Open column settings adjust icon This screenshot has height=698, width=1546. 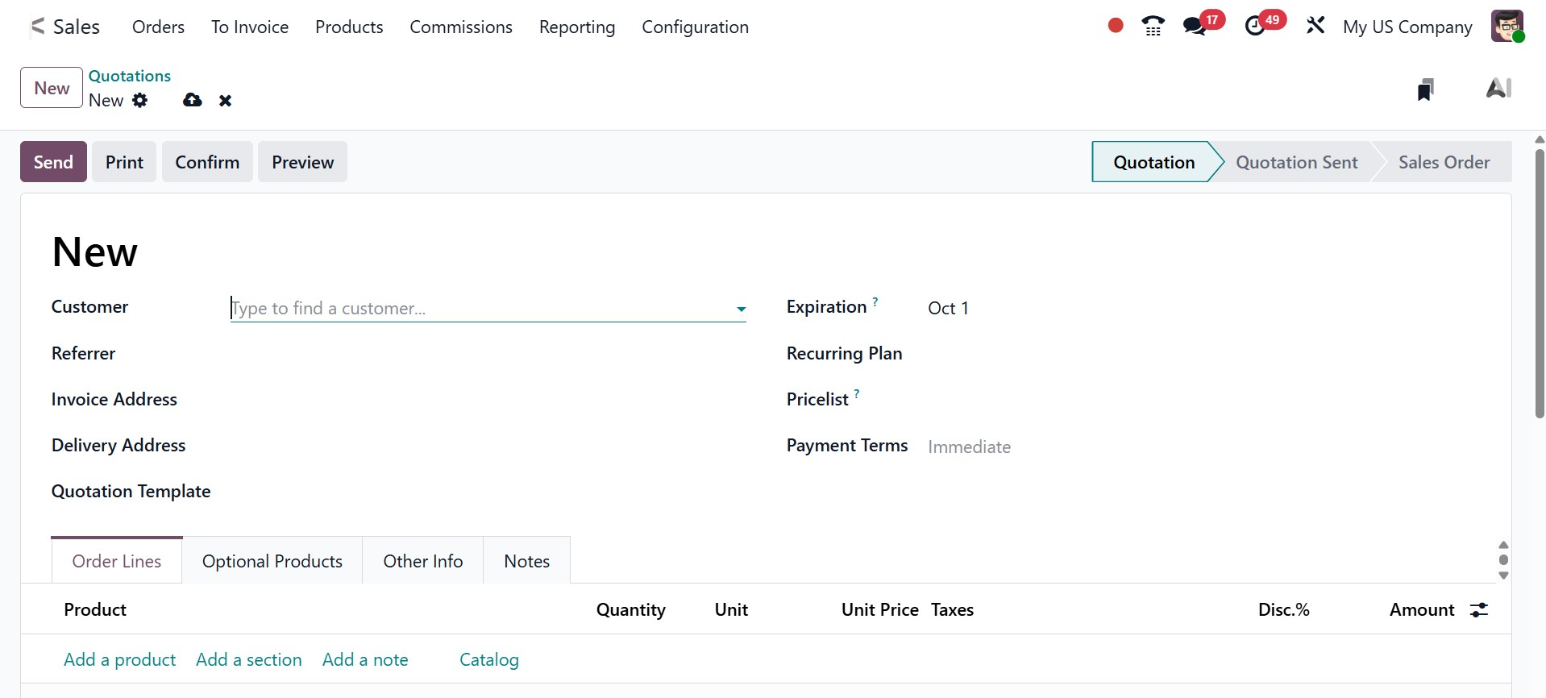1479,610
